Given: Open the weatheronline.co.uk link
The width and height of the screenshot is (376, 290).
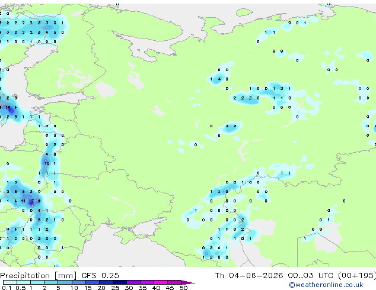Looking at the screenshot, I should 326,285.
